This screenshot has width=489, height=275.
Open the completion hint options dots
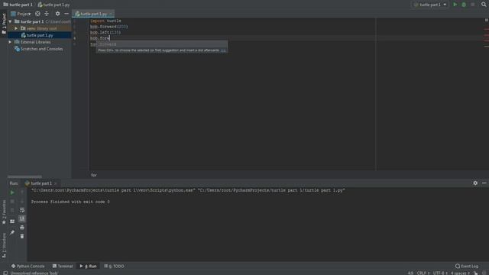(x=223, y=50)
